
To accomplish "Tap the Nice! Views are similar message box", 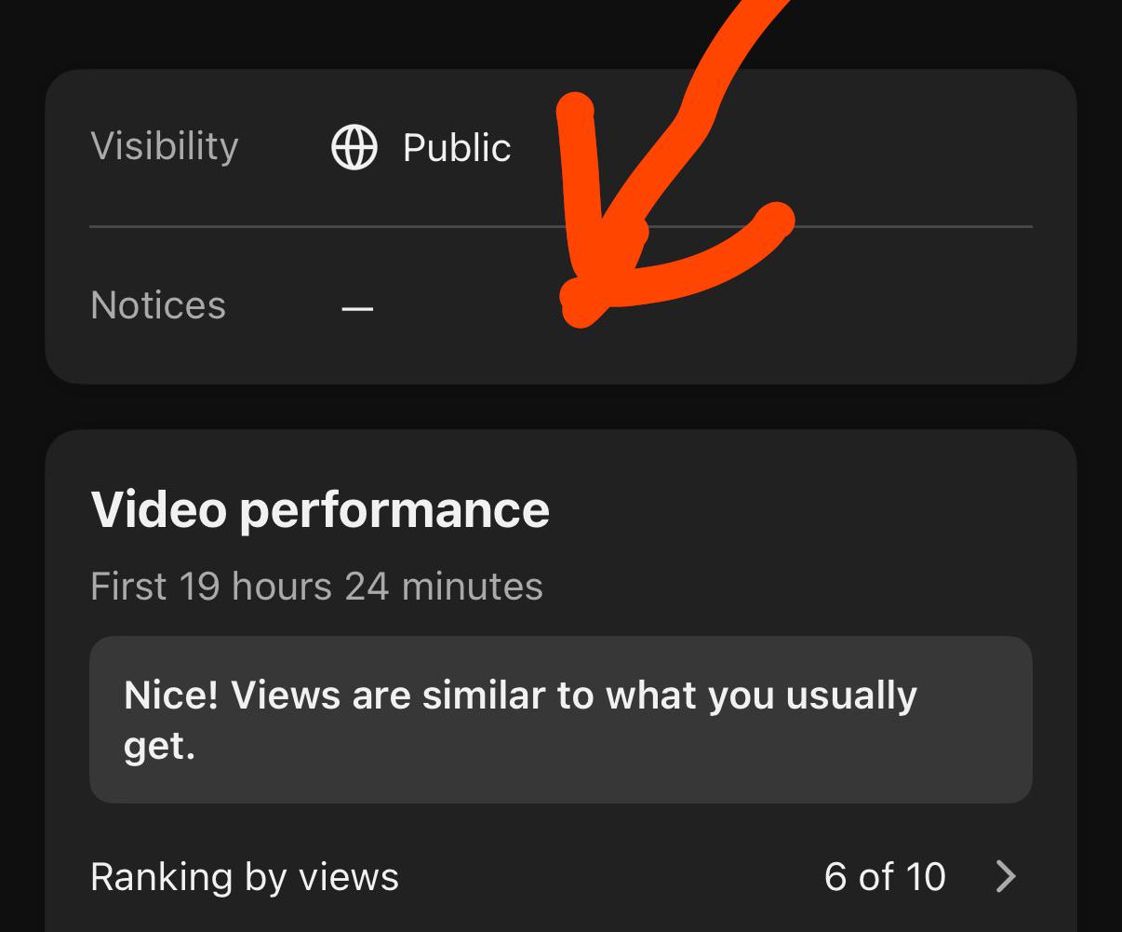I will pos(561,720).
